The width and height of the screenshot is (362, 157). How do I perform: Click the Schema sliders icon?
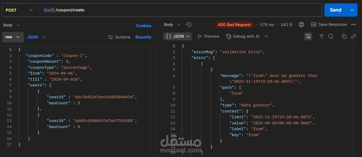tap(110, 37)
